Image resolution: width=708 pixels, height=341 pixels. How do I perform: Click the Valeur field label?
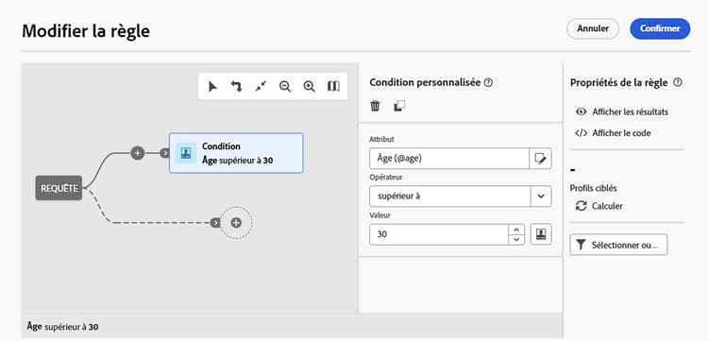[379, 215]
